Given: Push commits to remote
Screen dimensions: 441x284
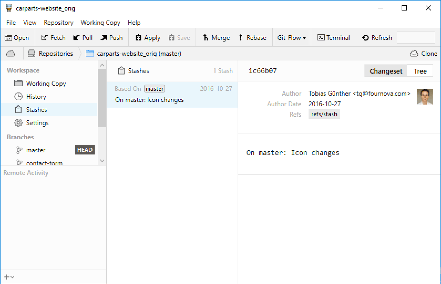Looking at the screenshot, I should 111,38.
